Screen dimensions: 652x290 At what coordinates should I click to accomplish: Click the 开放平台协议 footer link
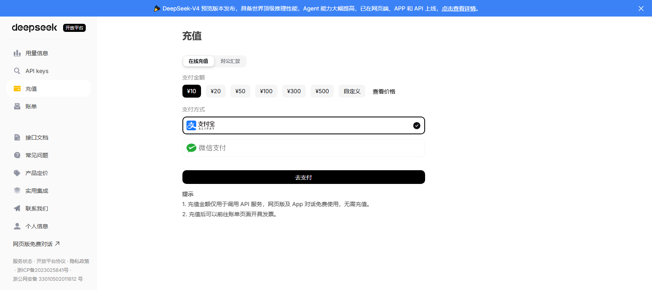(51, 261)
